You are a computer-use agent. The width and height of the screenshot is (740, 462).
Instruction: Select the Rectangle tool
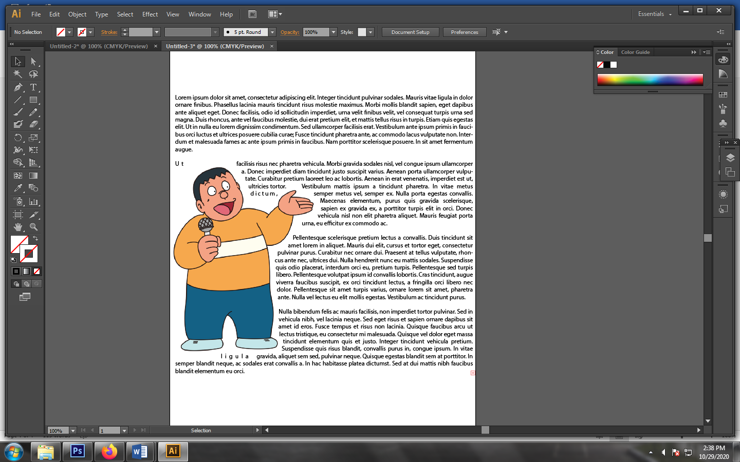click(x=33, y=100)
